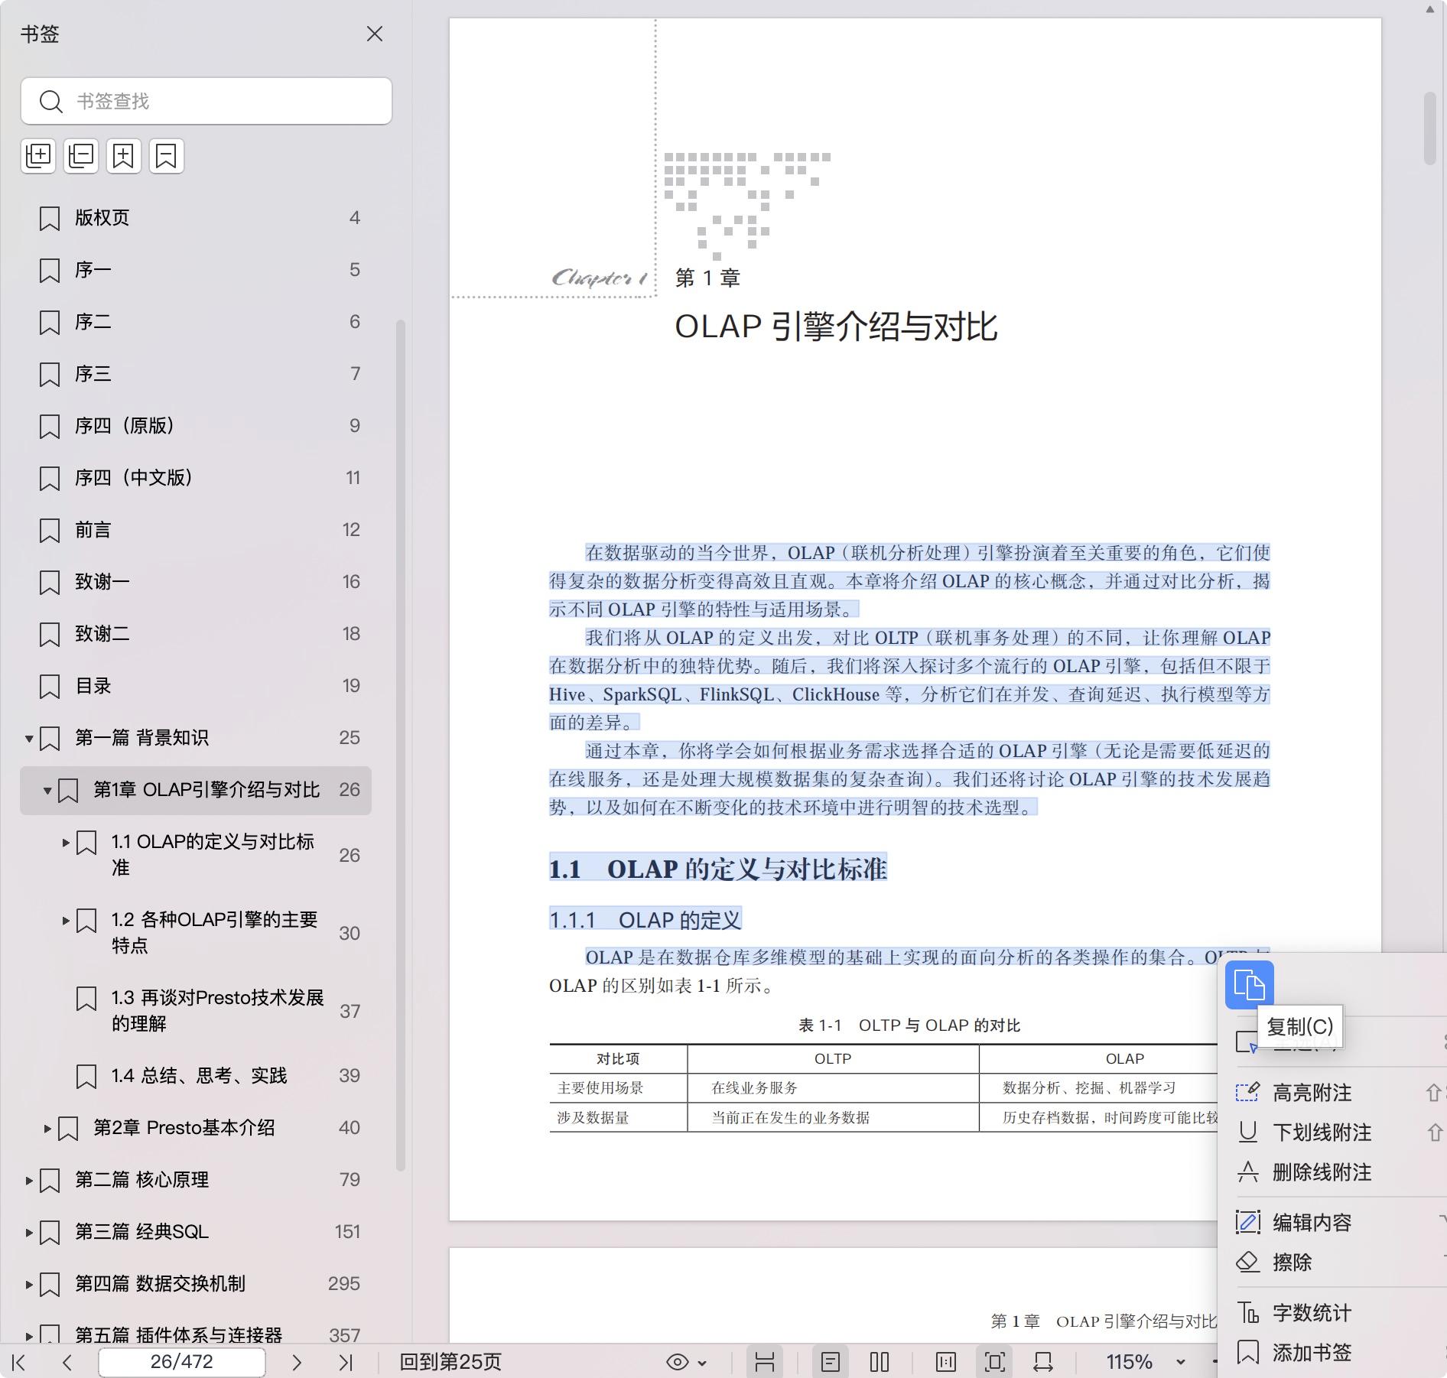Screen dimensions: 1447x1378
Task: Click the 回到第25页 button
Action: coord(450,1362)
